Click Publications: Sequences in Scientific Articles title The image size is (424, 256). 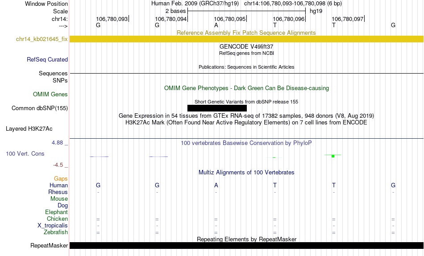246,67
